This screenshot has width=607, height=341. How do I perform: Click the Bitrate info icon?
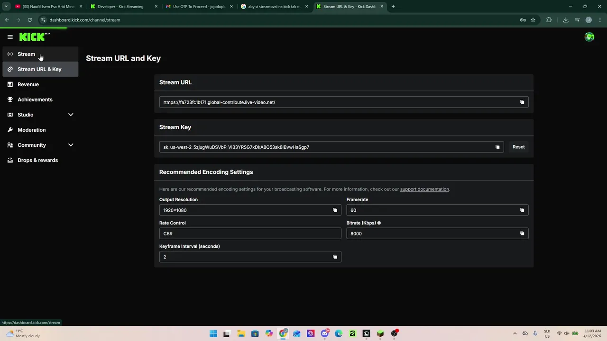[x=379, y=223]
